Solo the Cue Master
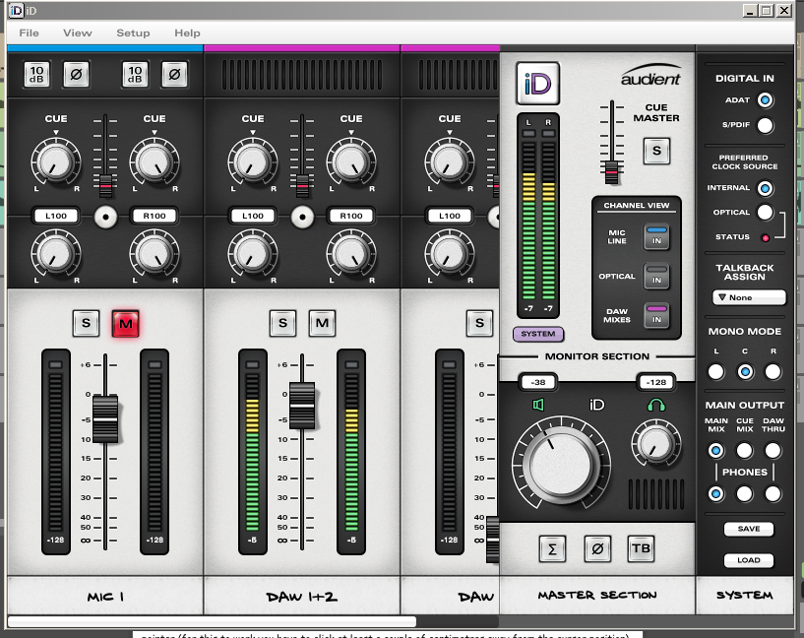Viewport: 804px width, 638px height. [656, 151]
